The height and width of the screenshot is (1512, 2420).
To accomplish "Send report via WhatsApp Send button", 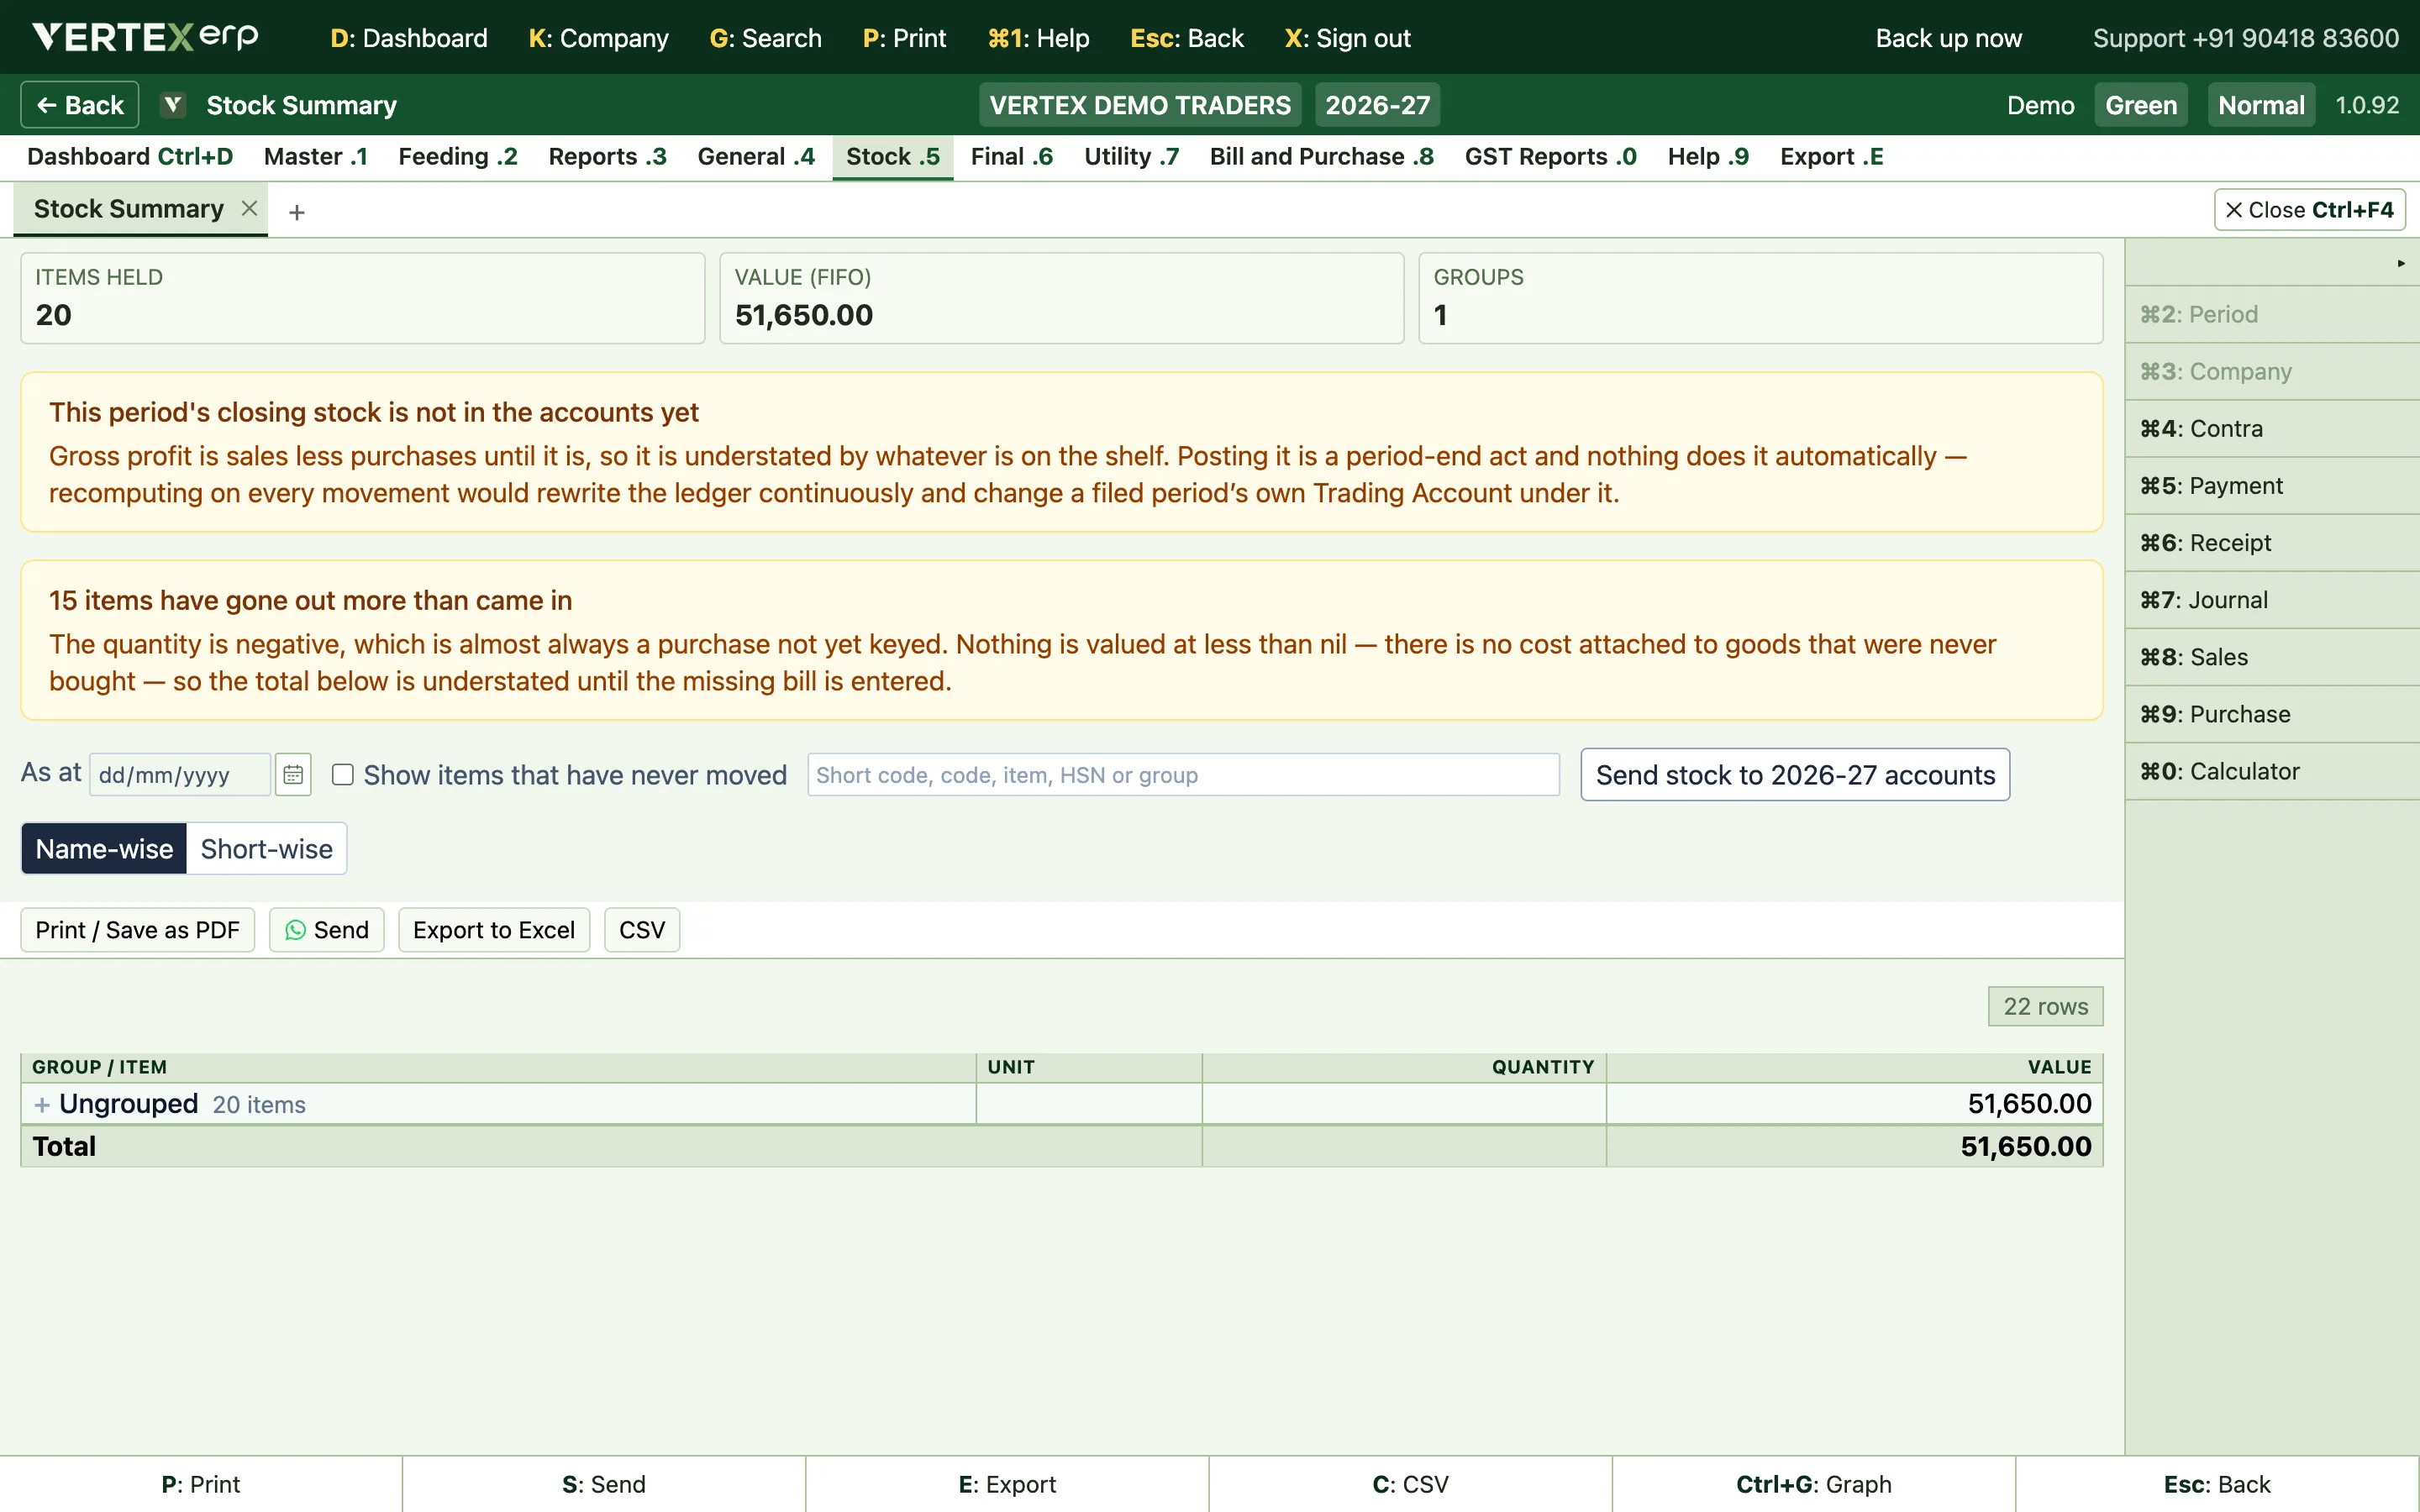I will pos(327,930).
